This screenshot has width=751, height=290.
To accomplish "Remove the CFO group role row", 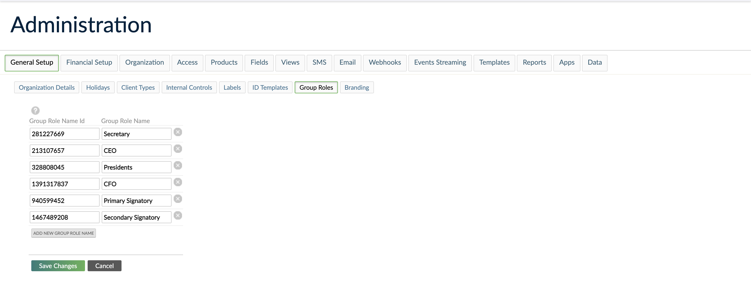I will [x=178, y=182].
